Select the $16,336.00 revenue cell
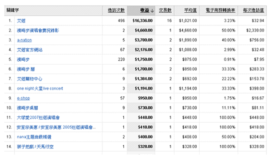 pos(143,21)
